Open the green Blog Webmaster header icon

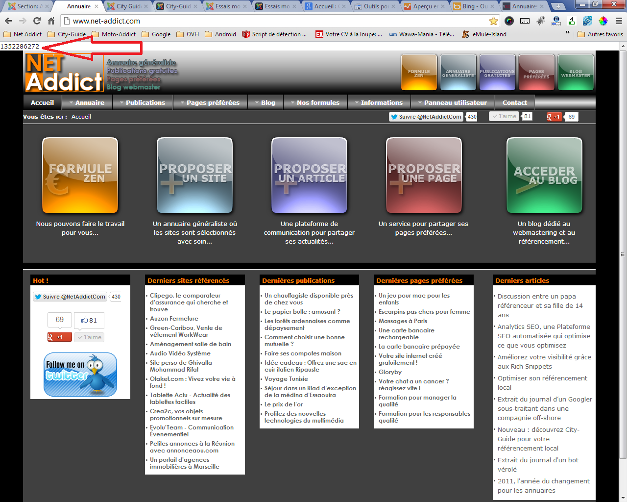tap(576, 73)
